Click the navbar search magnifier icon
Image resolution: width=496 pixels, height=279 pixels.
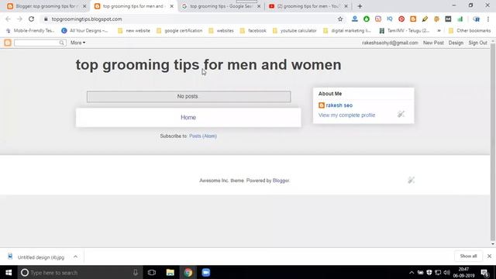point(62,43)
